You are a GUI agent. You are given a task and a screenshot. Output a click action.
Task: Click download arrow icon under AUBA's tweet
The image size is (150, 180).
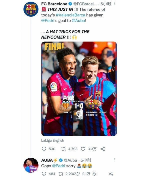tap(94, 174)
